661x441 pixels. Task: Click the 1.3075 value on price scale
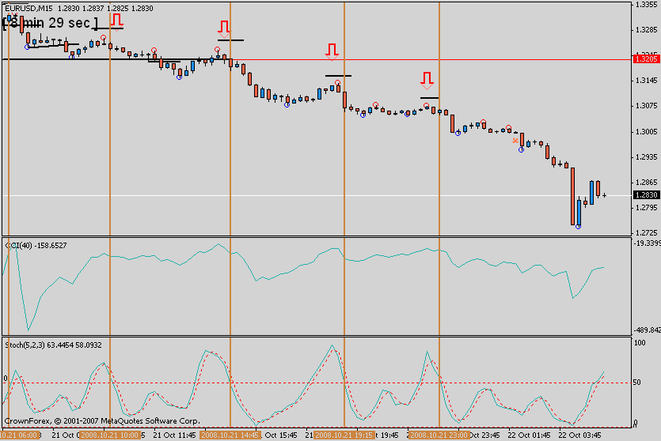[x=646, y=106]
